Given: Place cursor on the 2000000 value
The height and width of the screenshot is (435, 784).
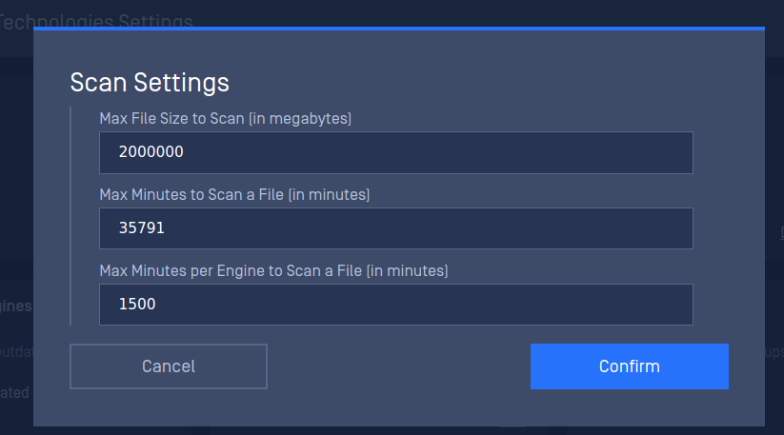Looking at the screenshot, I should (151, 152).
